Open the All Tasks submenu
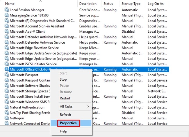Screen dimensions: 189x137 click(x=71, y=106)
